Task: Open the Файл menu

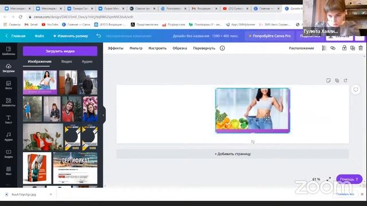Action: 39,36
